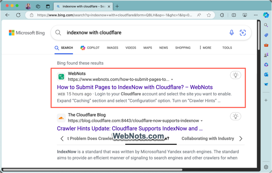Click the 'Bing found these results' label
This screenshot has height=173, width=272.
point(80,63)
